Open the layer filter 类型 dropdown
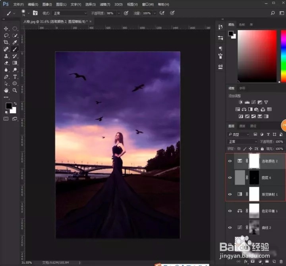Image resolution: width=286 pixels, height=266 pixels. [239, 134]
